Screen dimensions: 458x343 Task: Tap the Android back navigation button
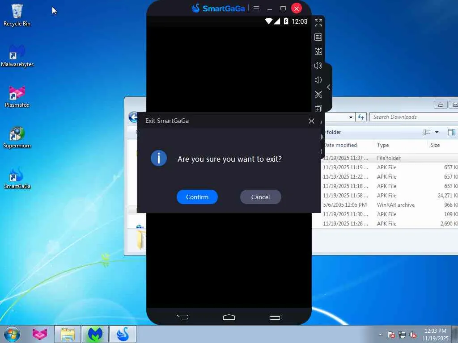182,317
